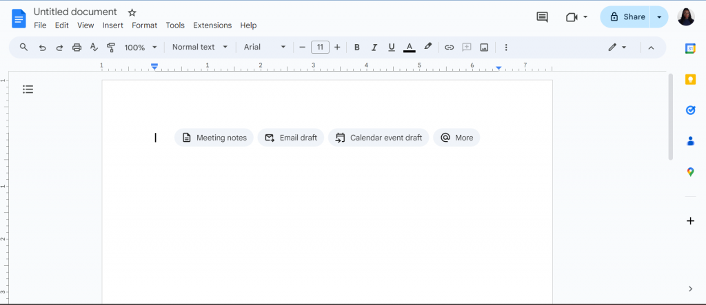706x305 pixels.
Task: Select the paint format roller icon
Action: click(x=111, y=48)
